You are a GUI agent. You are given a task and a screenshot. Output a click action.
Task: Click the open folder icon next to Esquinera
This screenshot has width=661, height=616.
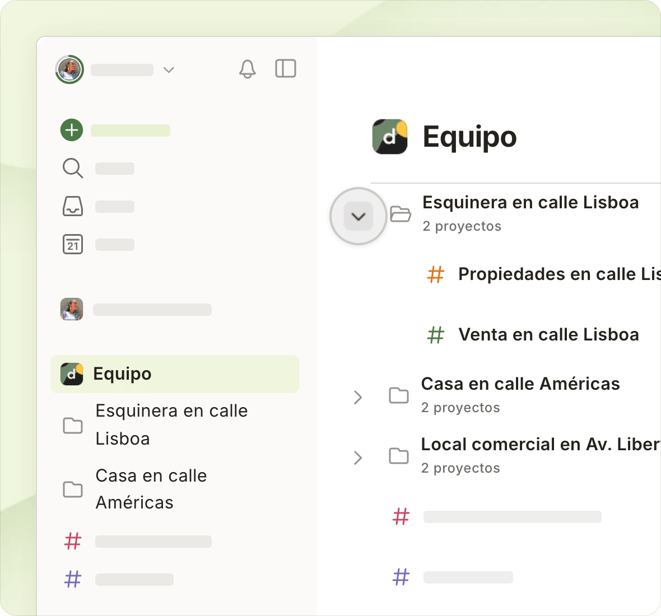click(401, 214)
